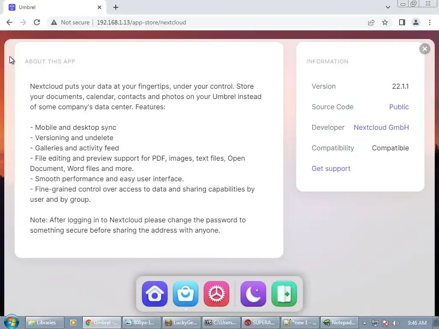Image resolution: width=439 pixels, height=329 pixels.
Task: Open the Umbrel Home dock icon
Action: tap(154, 294)
